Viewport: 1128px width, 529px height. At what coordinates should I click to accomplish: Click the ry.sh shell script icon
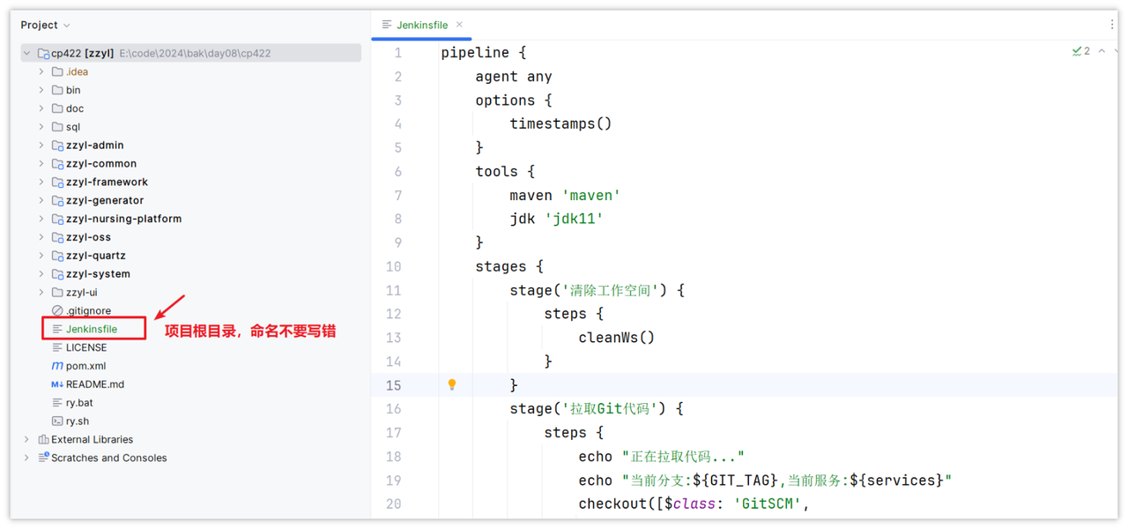point(57,421)
